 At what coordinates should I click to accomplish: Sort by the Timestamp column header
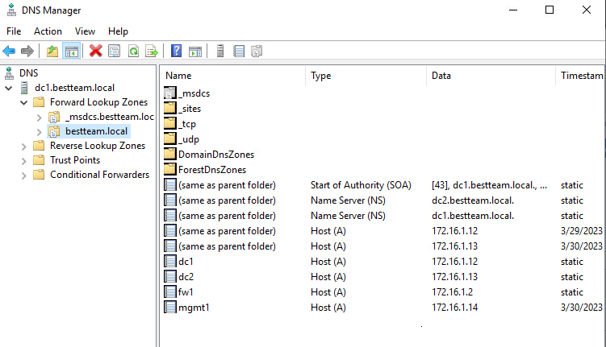pos(580,76)
